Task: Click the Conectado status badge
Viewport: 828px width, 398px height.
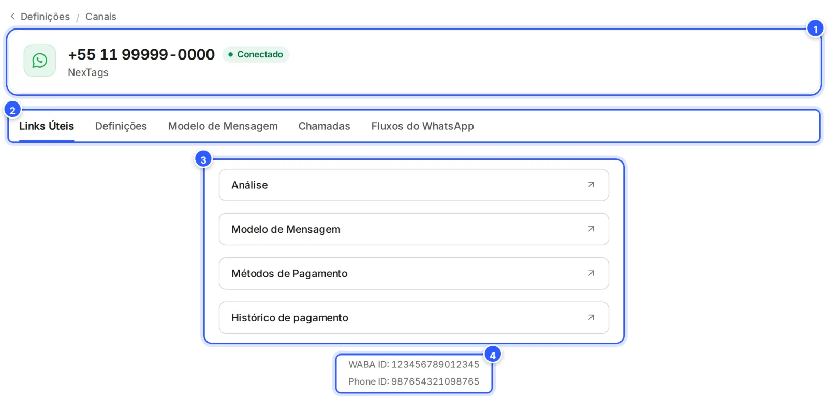Action: pos(256,54)
